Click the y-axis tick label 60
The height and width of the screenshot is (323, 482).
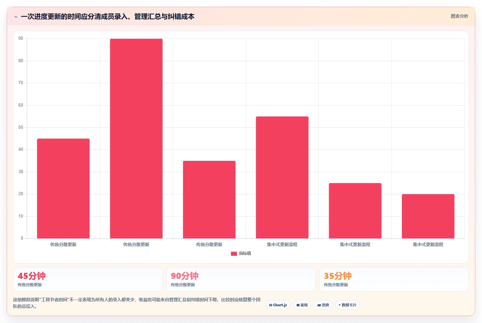point(21,105)
